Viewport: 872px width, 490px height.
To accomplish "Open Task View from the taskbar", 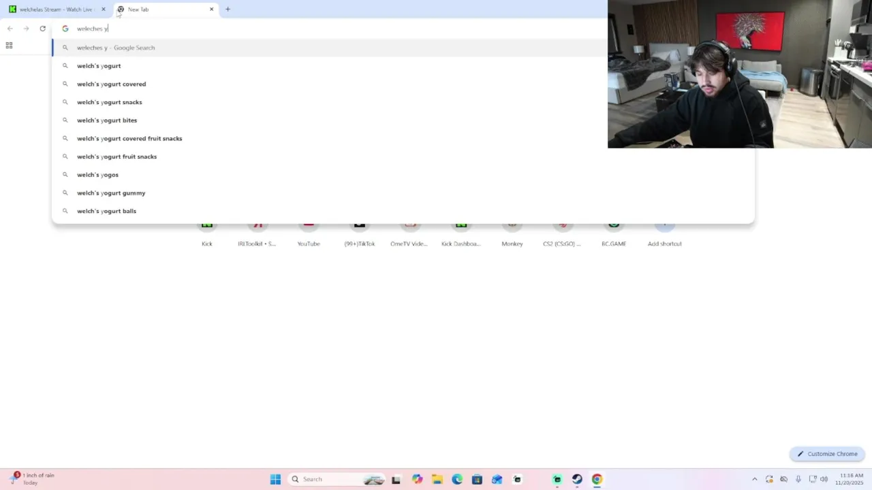I will point(396,479).
